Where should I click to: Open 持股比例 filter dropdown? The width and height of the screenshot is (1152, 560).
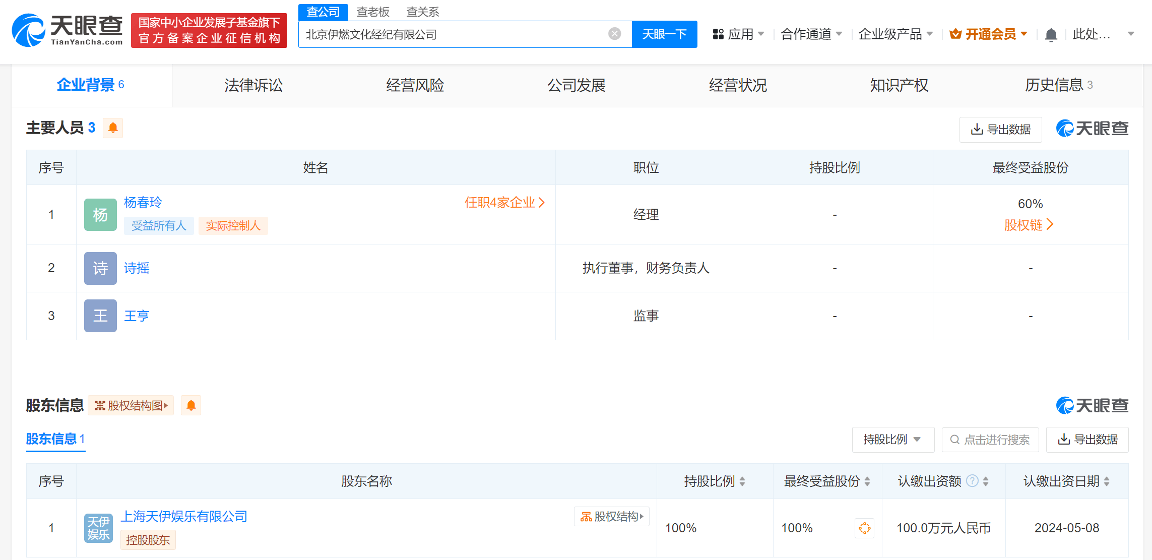coord(893,440)
